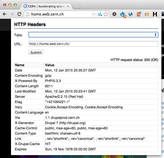The image size is (164, 158).
Task: Select the 'gzip' Content-Encoding value
Action: [x=48, y=76]
